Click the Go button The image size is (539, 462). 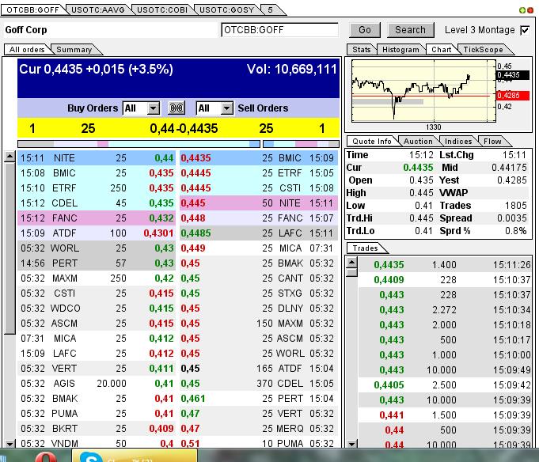365,30
